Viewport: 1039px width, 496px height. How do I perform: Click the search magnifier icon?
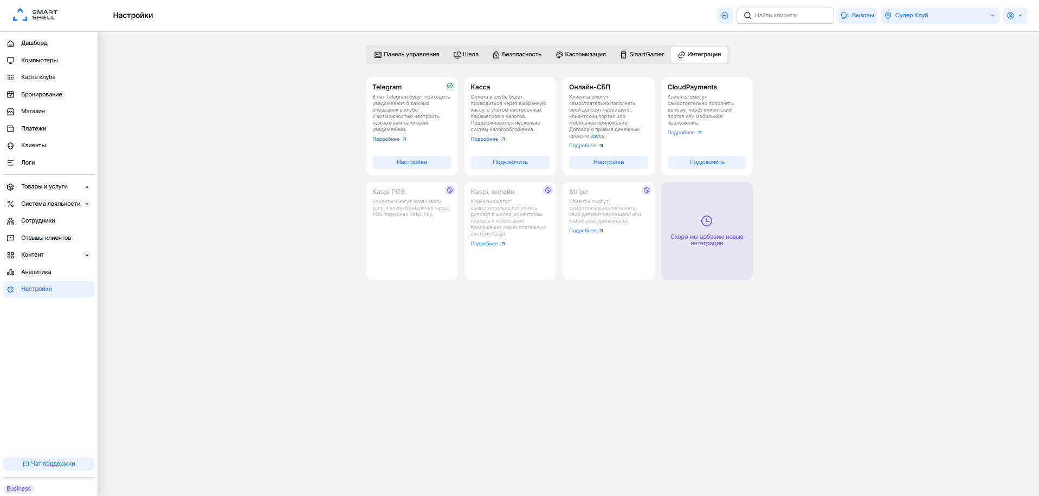(747, 16)
